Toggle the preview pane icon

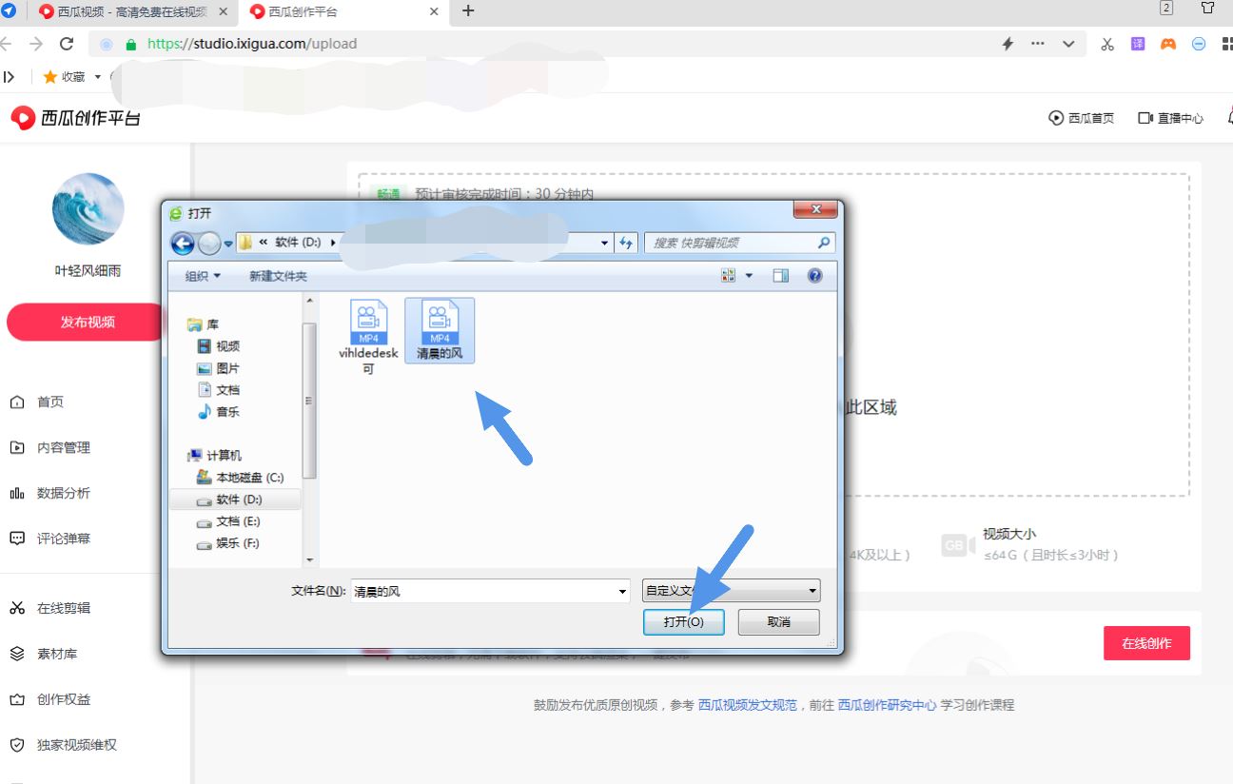coord(780,276)
